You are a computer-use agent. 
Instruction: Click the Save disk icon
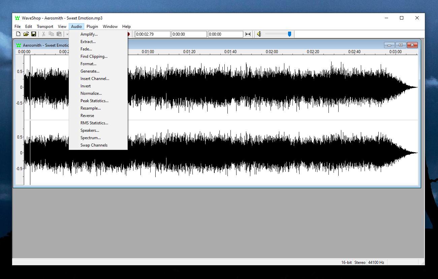34,34
